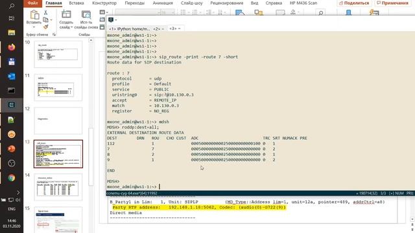
Task: Click the Copy icon in clipboard group
Action: tap(45, 20)
